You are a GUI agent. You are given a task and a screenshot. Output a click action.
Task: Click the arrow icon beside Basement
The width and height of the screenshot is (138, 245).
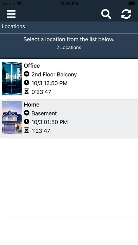coord(26,113)
